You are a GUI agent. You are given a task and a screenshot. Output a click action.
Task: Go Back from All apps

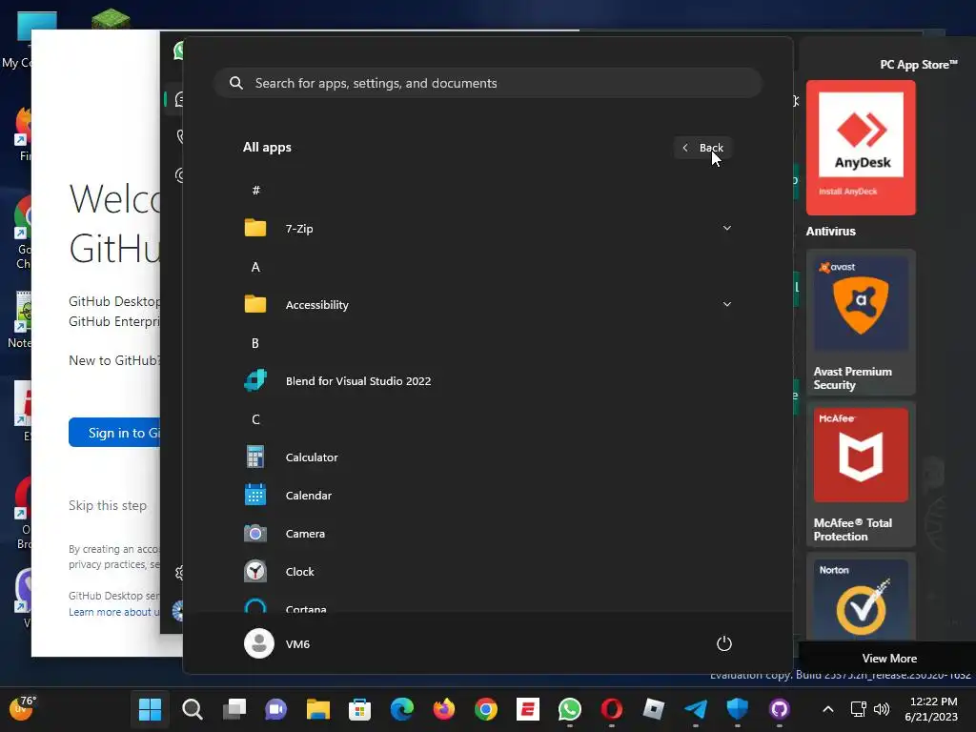click(702, 148)
